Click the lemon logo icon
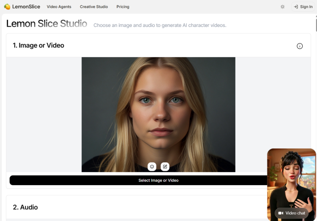The image size is (317, 221). coord(7,6)
